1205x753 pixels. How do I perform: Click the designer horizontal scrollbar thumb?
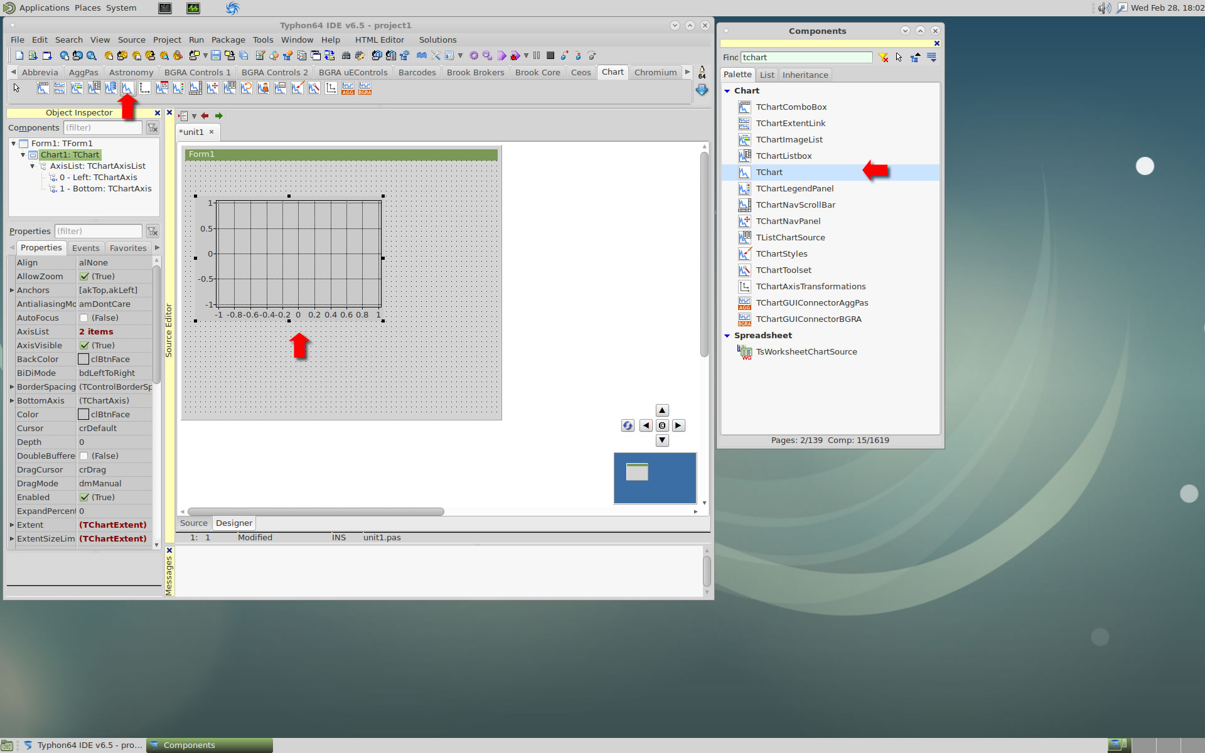click(316, 512)
